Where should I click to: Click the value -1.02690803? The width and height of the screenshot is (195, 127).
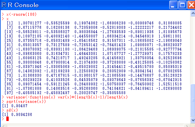point(169,88)
